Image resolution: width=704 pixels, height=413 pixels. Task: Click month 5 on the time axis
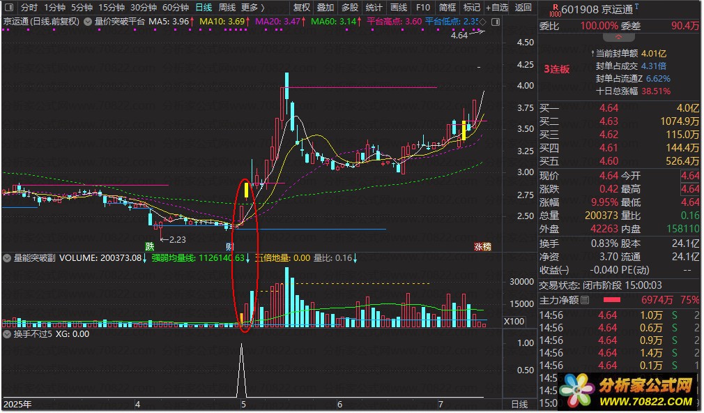point(243,404)
